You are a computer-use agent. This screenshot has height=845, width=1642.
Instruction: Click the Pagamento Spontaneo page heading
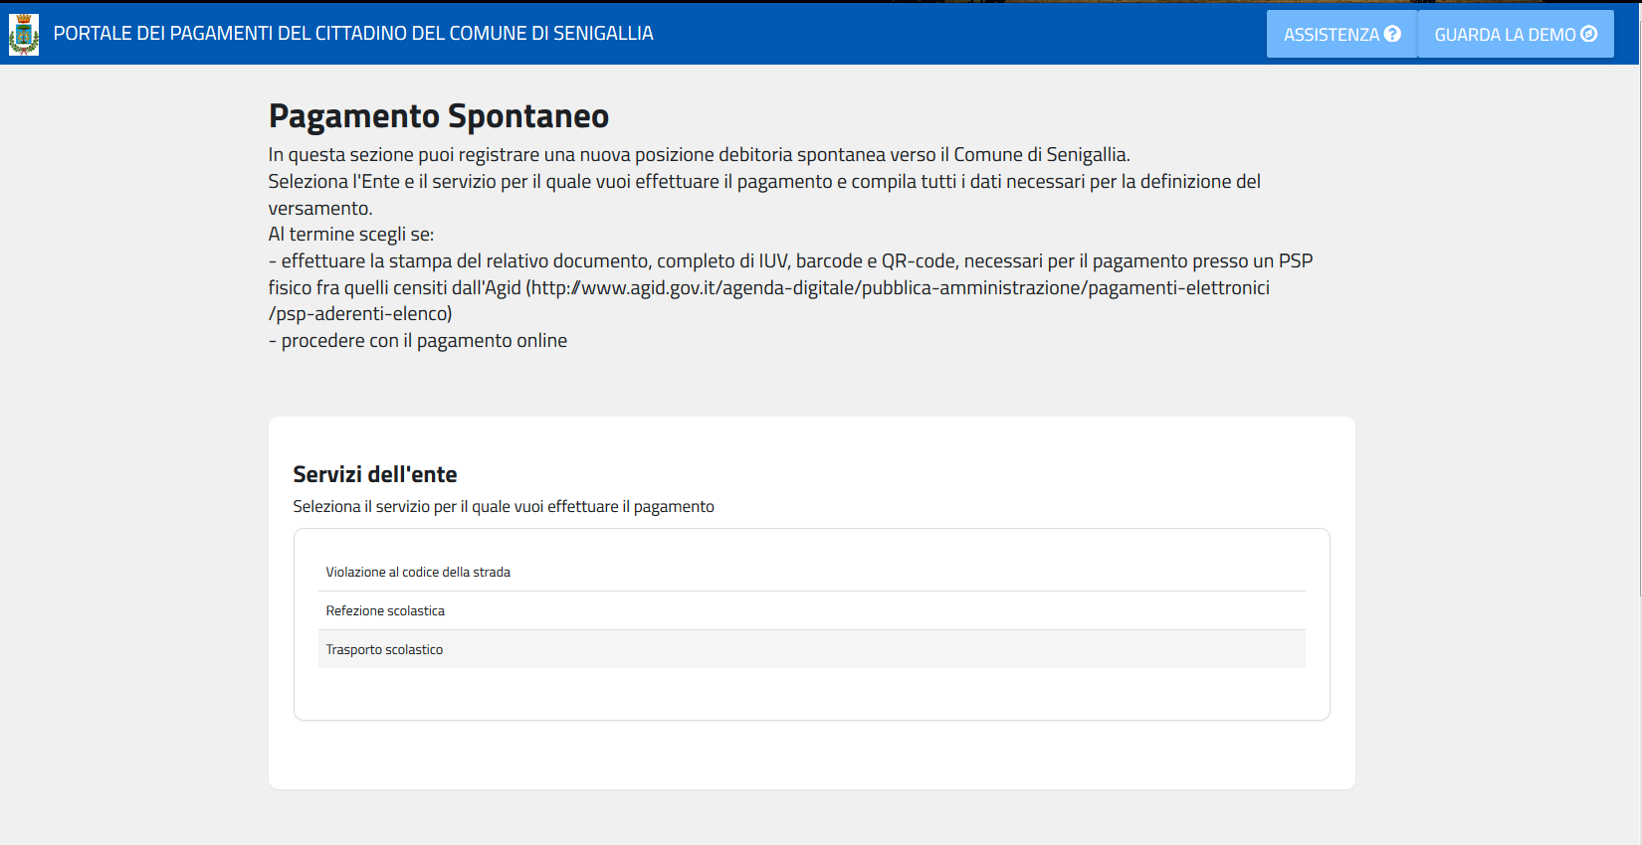438,116
